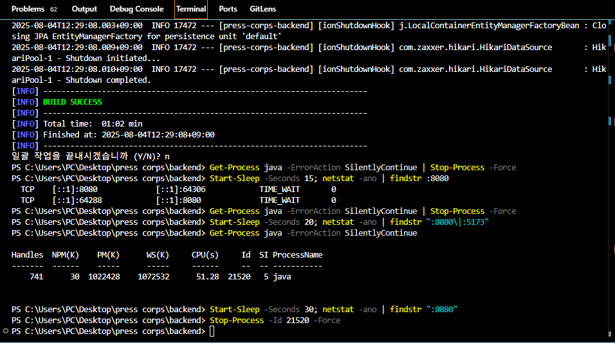Click the CPU(s) value 51.28
The width and height of the screenshot is (615, 343).
click(208, 276)
